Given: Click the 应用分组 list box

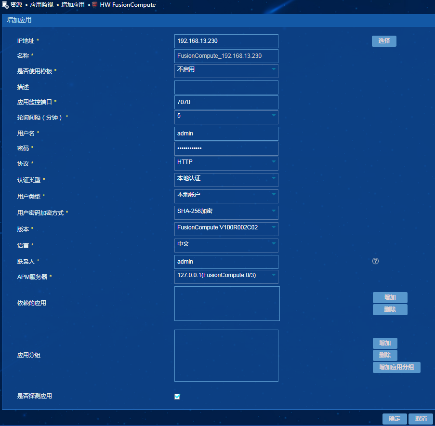Looking at the screenshot, I should coord(226,356).
